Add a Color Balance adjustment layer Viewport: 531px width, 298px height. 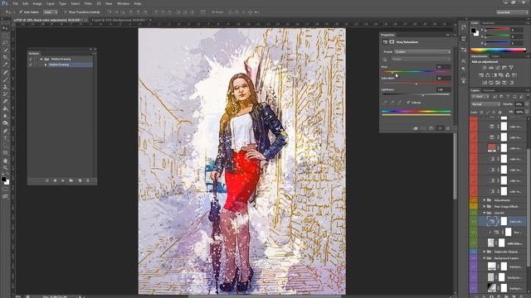pos(488,75)
